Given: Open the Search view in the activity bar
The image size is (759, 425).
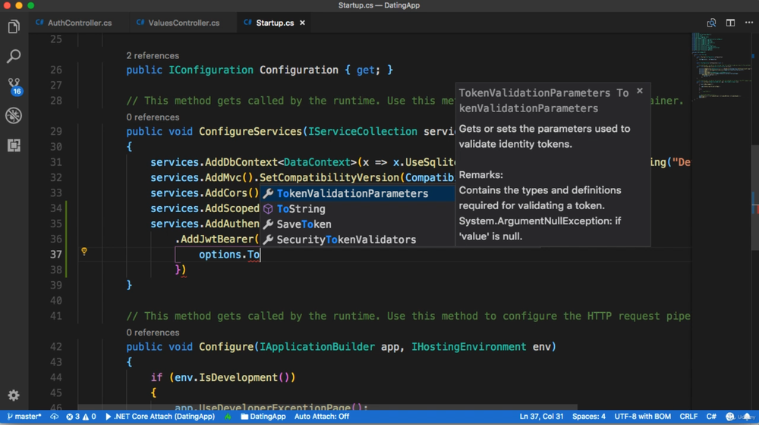Looking at the screenshot, I should 14,57.
